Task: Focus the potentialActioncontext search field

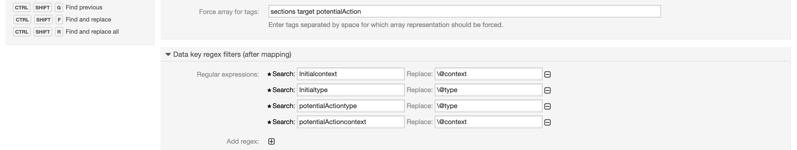Action: (x=351, y=122)
